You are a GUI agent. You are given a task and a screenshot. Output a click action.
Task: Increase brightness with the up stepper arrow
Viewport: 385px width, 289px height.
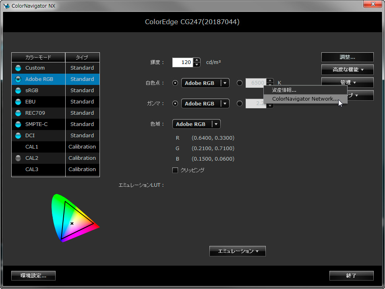pos(197,60)
